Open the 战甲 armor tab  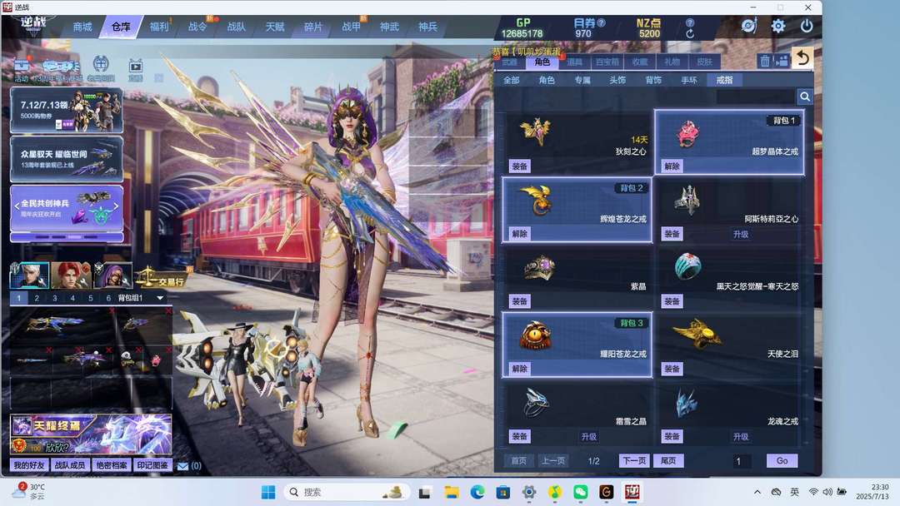click(352, 27)
